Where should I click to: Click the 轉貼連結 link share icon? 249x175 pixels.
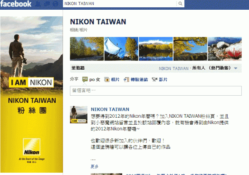pyautogui.click(x=126, y=79)
